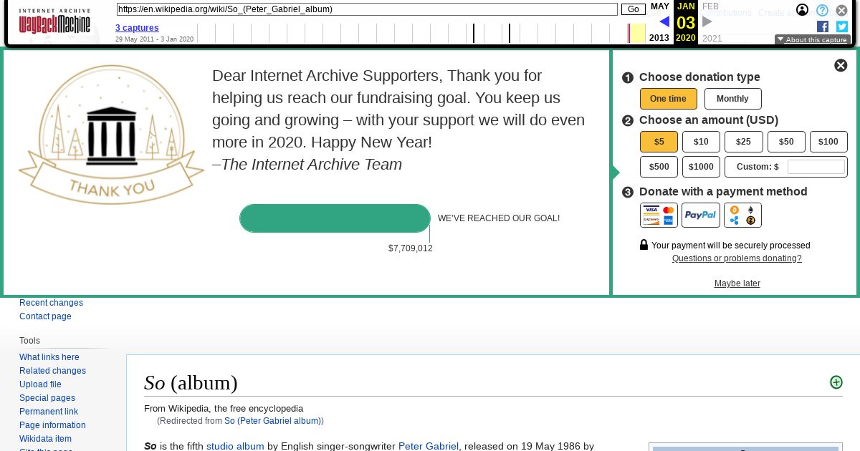Click the Go button
860x451 pixels.
tap(634, 9)
